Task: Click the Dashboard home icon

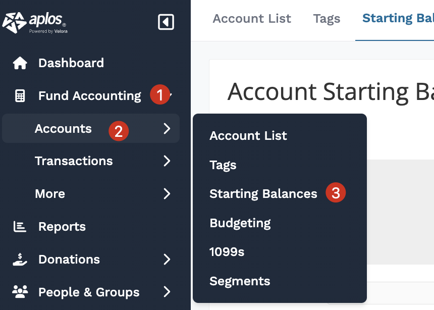Action: click(20, 63)
